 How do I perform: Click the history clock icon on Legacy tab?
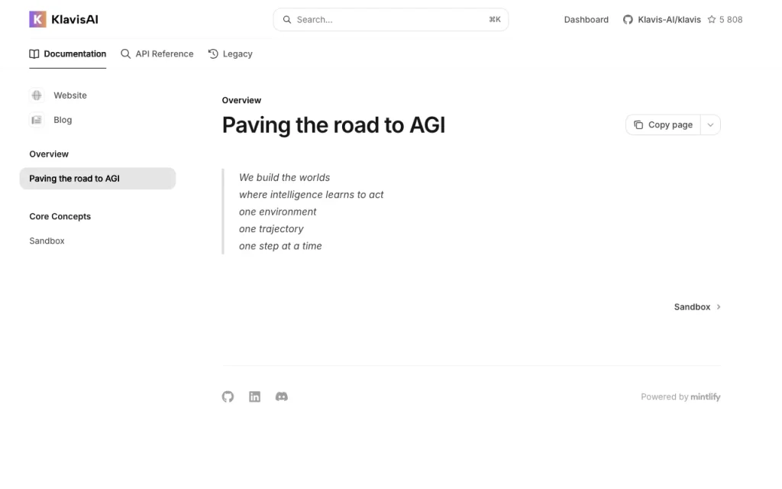pos(213,54)
